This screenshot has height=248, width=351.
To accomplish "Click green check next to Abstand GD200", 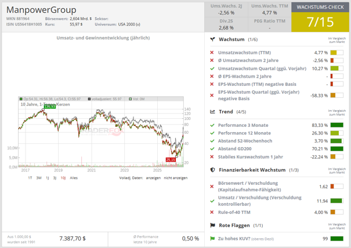I will (x=212, y=149).
